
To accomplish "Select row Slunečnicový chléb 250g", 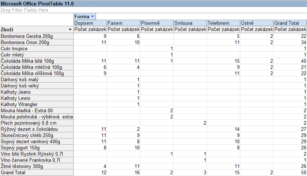I will 37,135.
